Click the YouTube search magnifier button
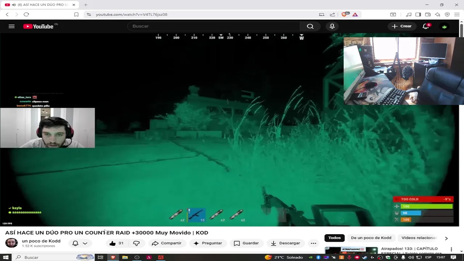The height and width of the screenshot is (261, 464). click(310, 26)
